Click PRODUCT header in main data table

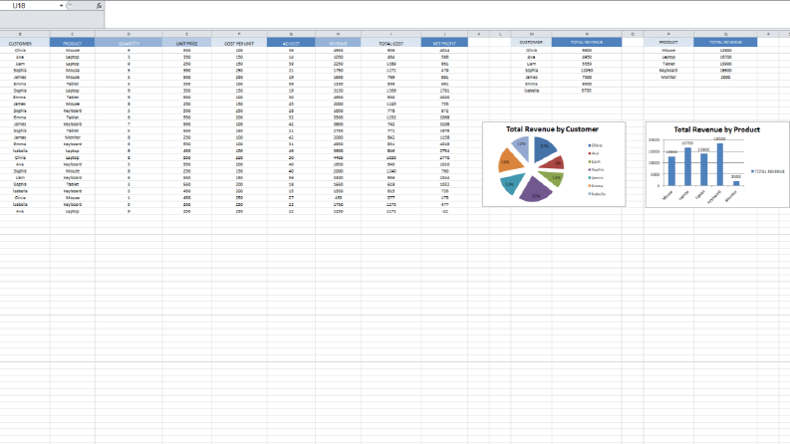[72, 43]
